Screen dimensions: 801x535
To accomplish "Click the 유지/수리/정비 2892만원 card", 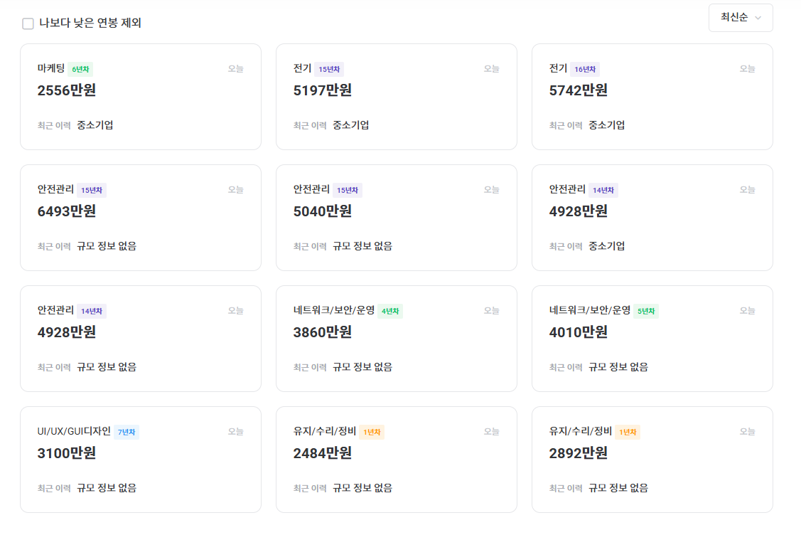I will [652, 460].
